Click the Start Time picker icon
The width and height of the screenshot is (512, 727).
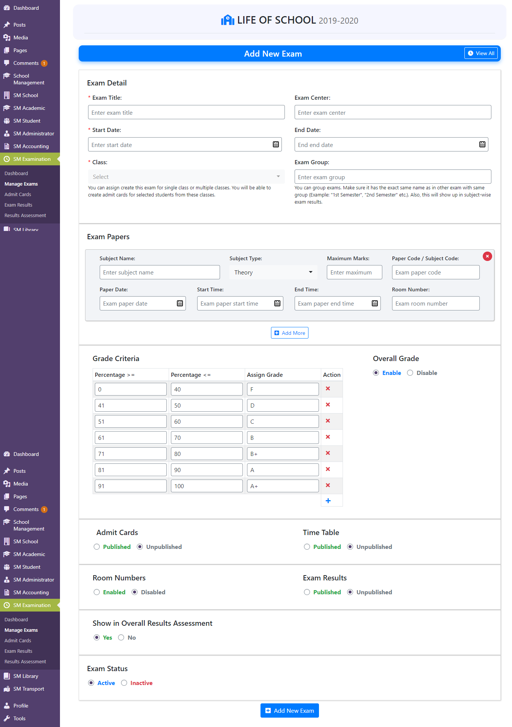click(x=277, y=303)
